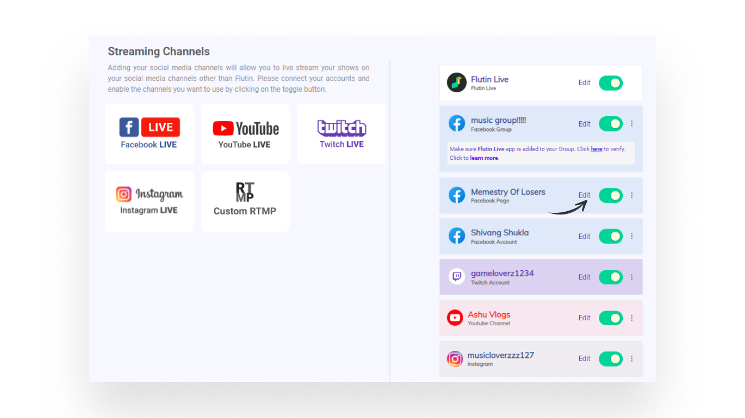
Task: Edit Memestry Of Losers page
Action: (585, 195)
